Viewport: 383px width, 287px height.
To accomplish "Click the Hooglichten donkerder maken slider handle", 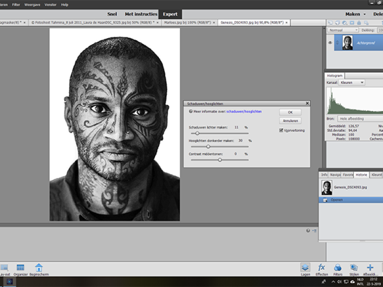I will point(208,146).
